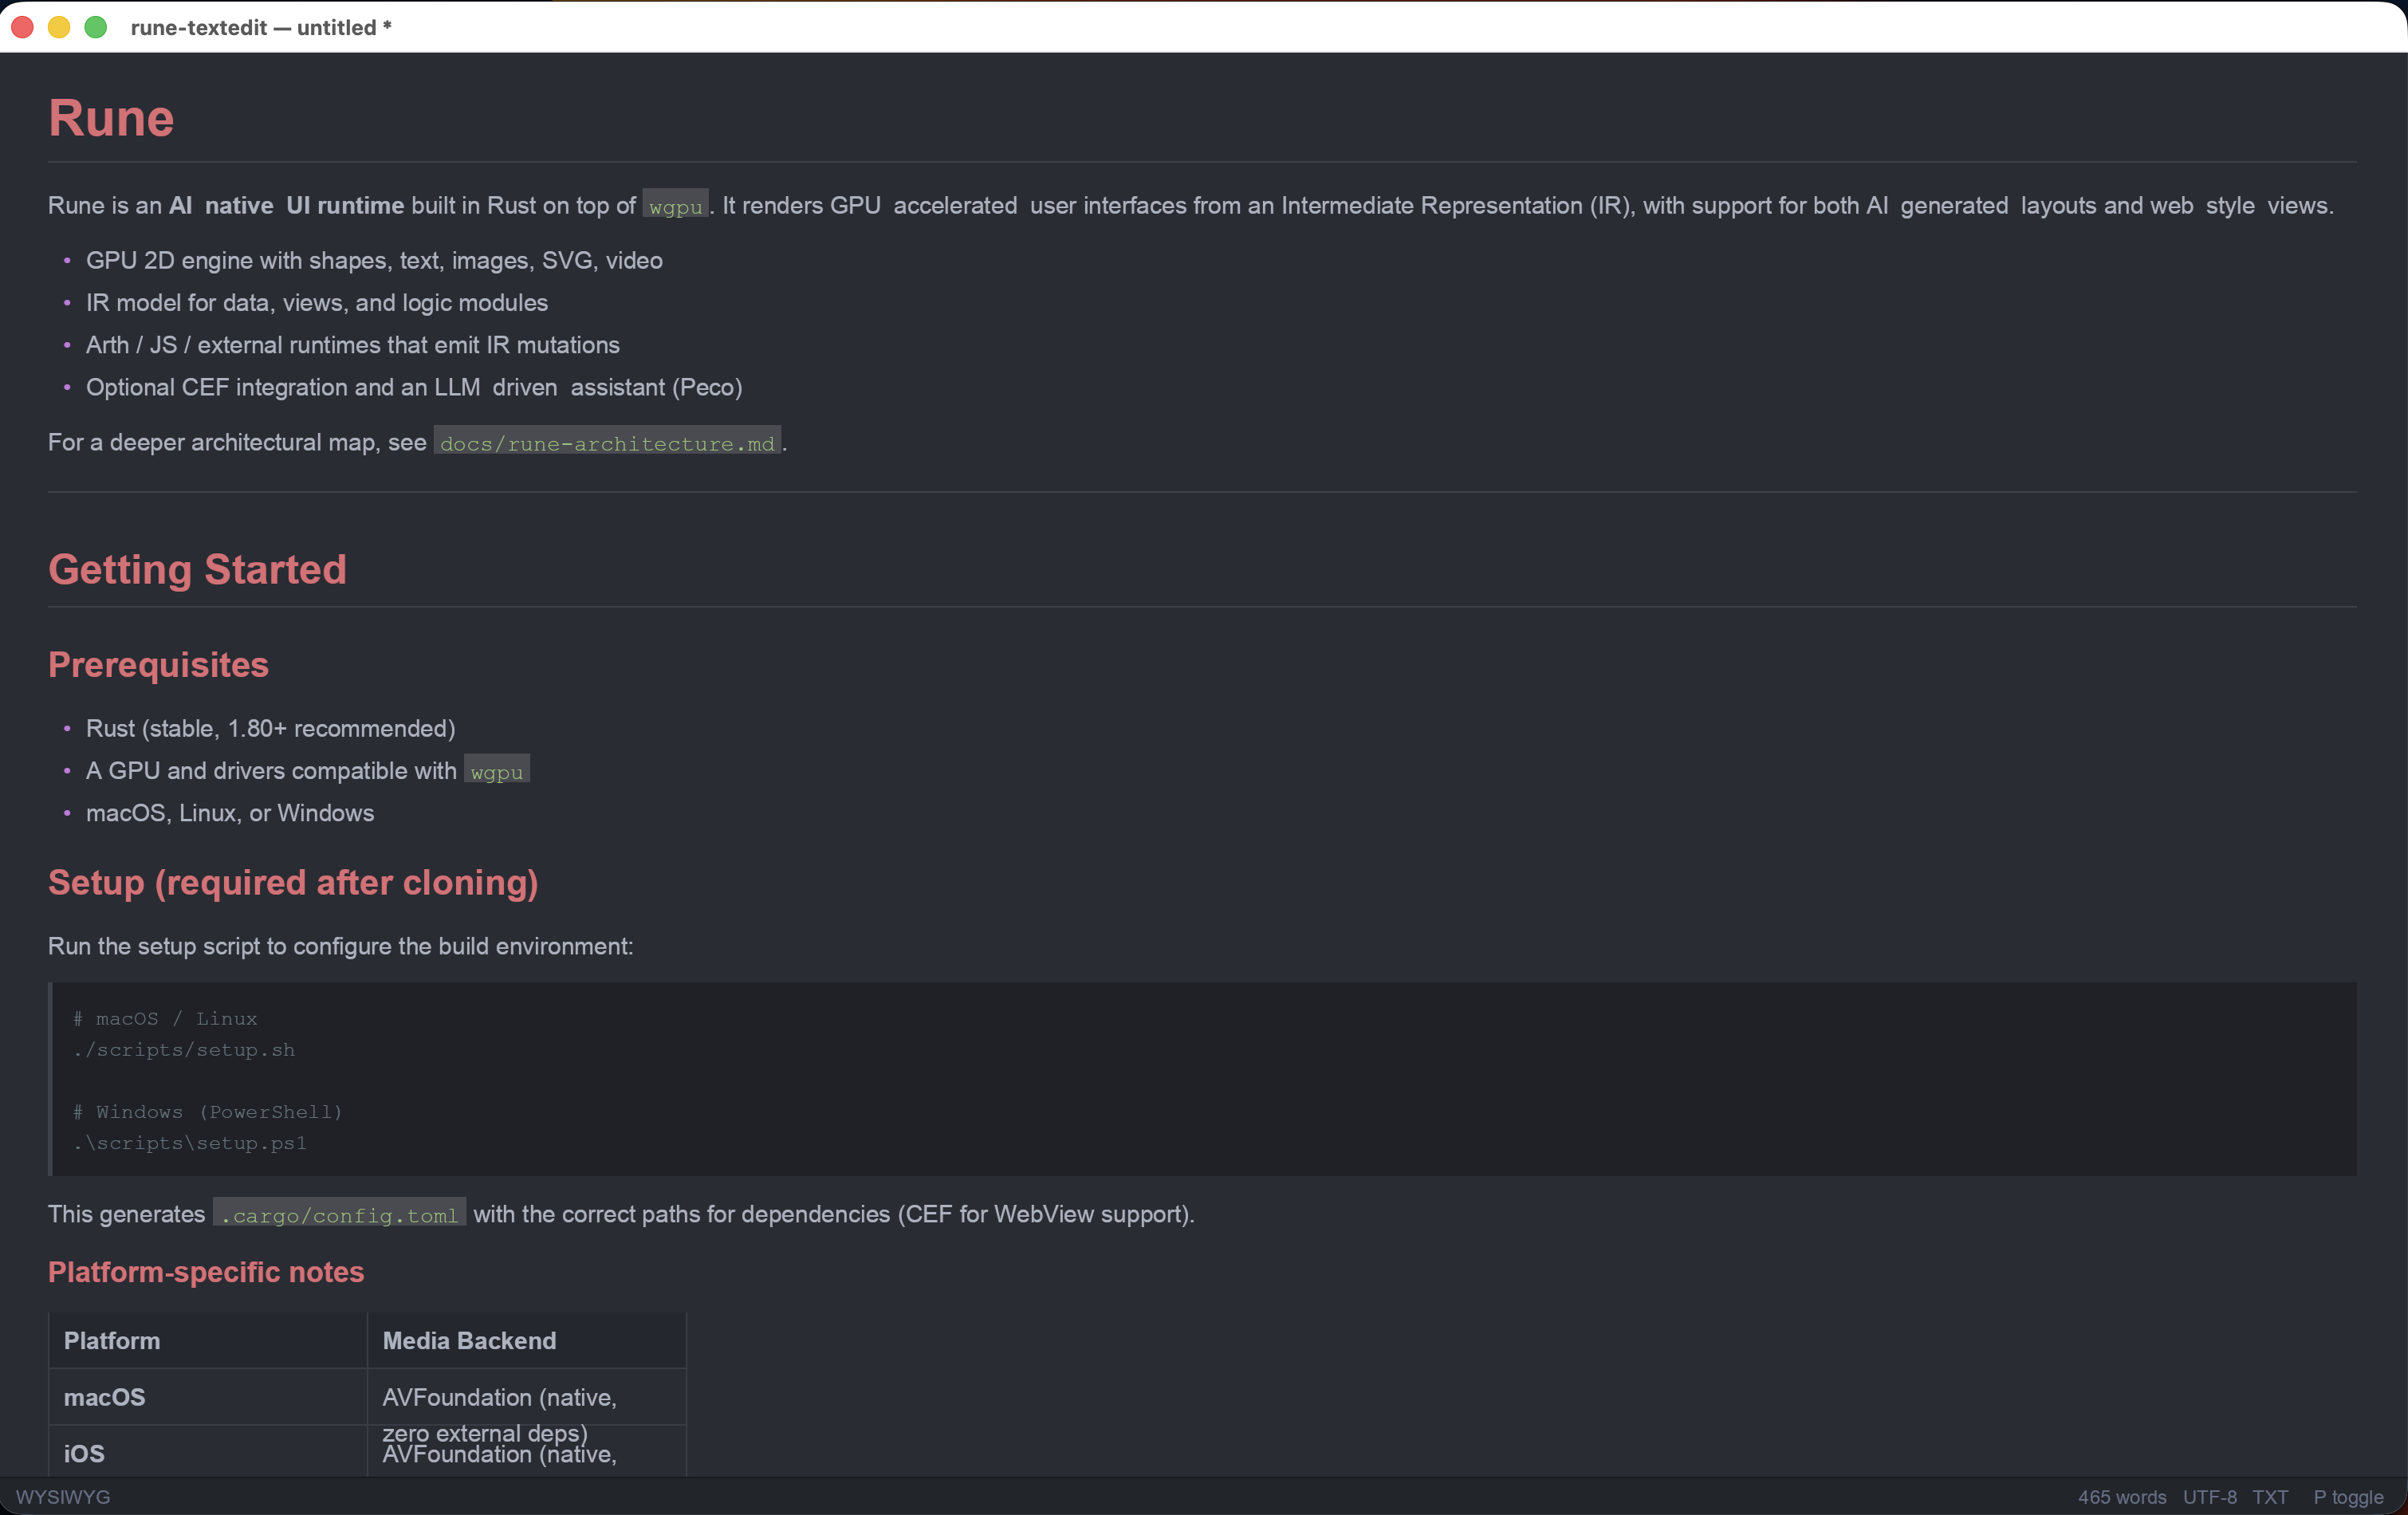
Task: Select the Rune document title heading
Action: (x=110, y=117)
